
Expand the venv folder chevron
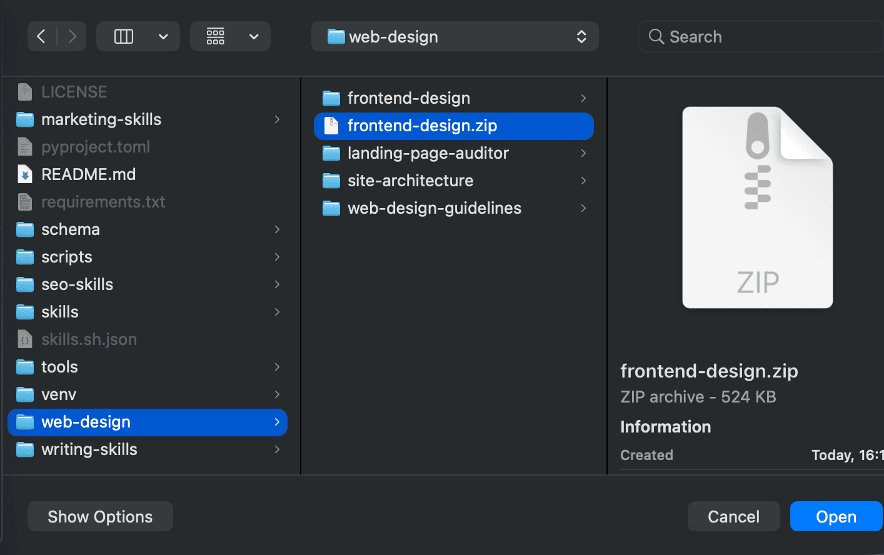click(277, 394)
